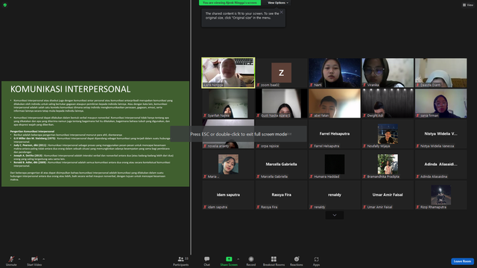Select Humaira Haddad's participant tile
477x268 pixels.
[x=335, y=164]
